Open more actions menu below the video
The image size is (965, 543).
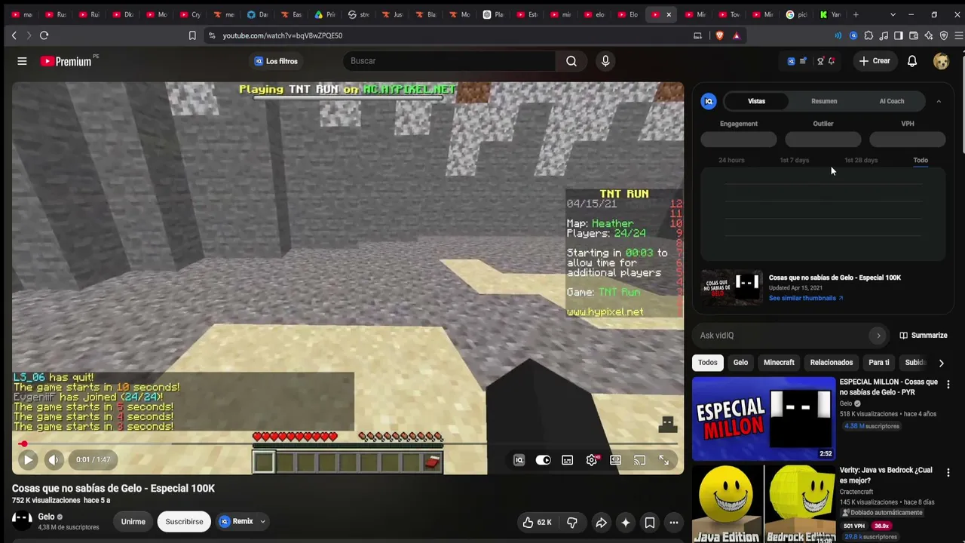coord(674,522)
